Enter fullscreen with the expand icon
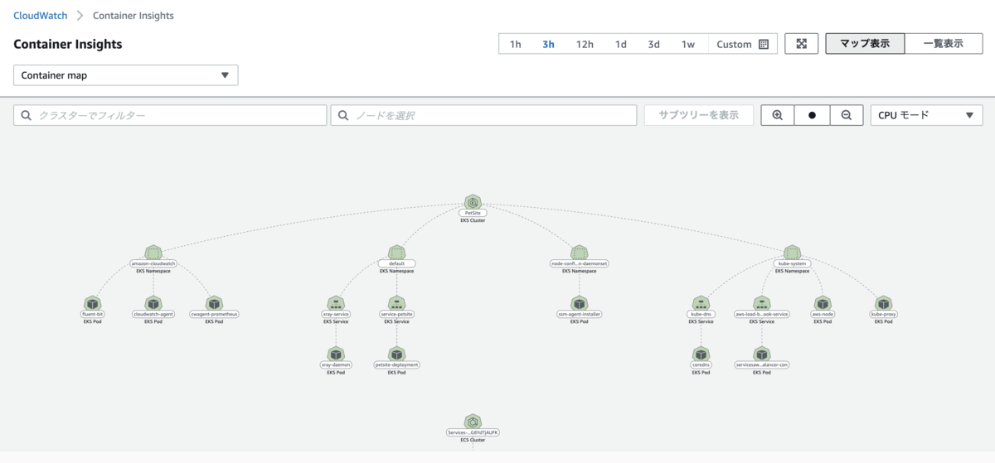 pyautogui.click(x=802, y=44)
